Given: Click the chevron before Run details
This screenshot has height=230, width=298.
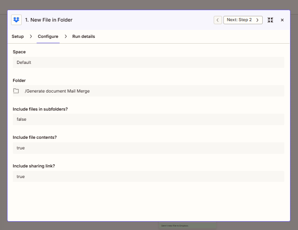Looking at the screenshot, I should pos(65,37).
